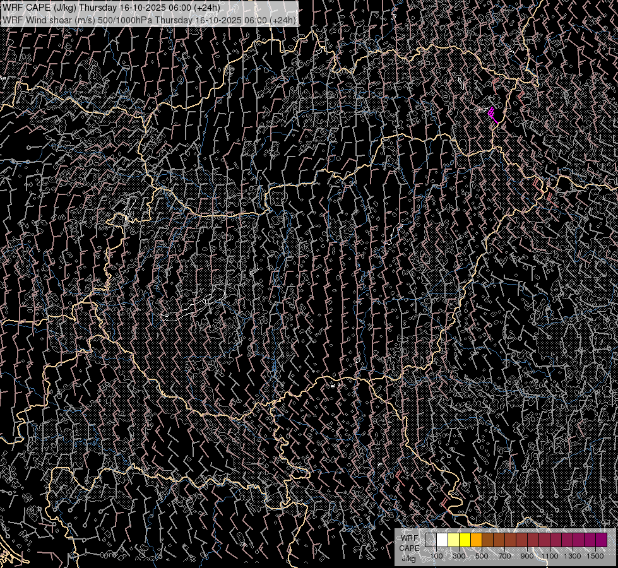Select the 300 tick label in the legend

click(x=459, y=556)
